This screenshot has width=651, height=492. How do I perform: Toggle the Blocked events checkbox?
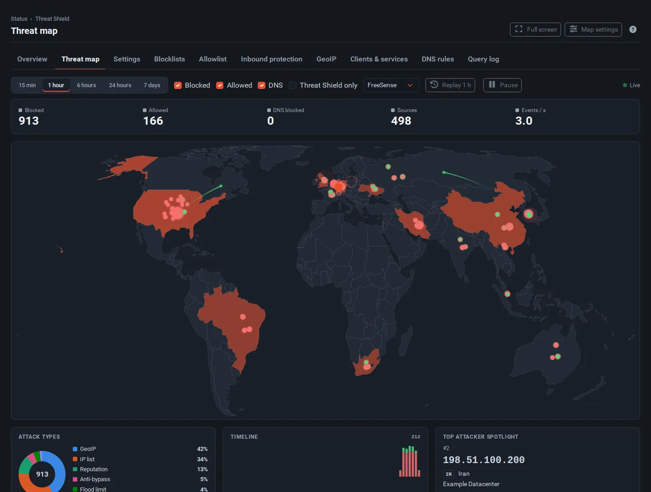click(178, 85)
